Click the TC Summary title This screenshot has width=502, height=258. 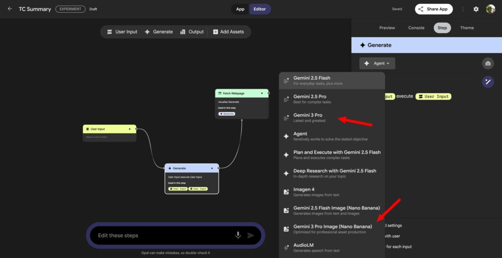point(35,9)
